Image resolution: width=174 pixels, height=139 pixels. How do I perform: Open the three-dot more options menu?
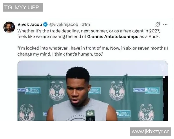pyautogui.click(x=165, y=24)
